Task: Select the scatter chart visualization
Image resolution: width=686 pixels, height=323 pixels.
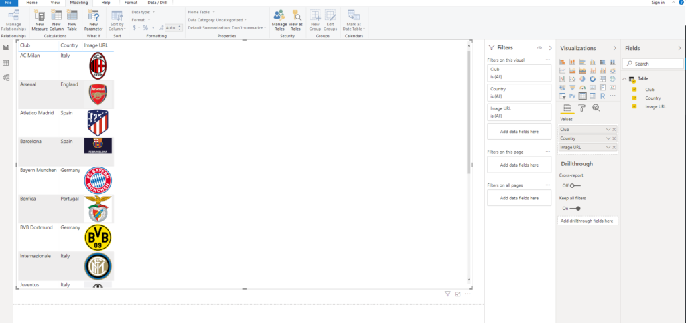Action: (x=572, y=79)
